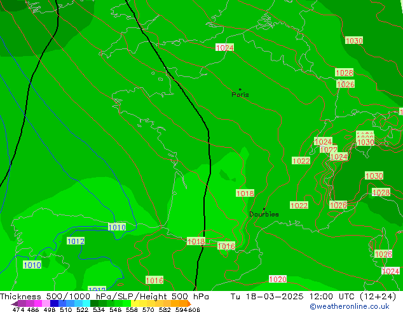Click the 510 legend value
Viewport: 403px width, 312px height.
pyautogui.click(x=66, y=309)
